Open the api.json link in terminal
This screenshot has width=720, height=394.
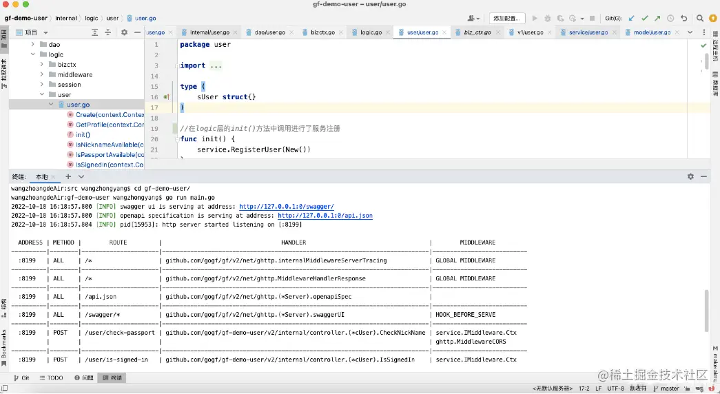coord(325,216)
